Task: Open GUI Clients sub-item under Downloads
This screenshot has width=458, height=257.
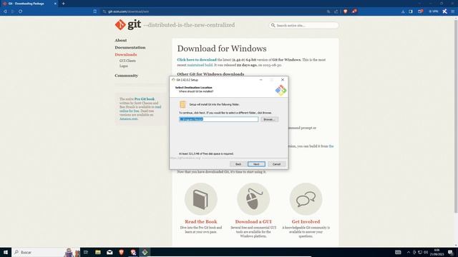Action: 127,61
